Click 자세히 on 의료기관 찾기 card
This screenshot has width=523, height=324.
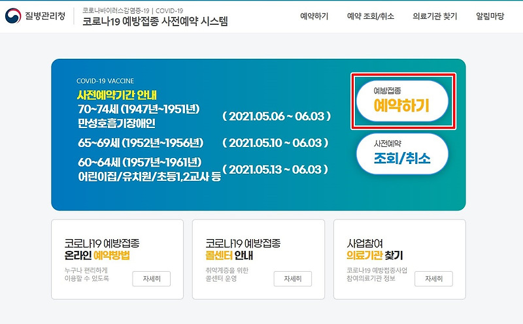coord(433,279)
